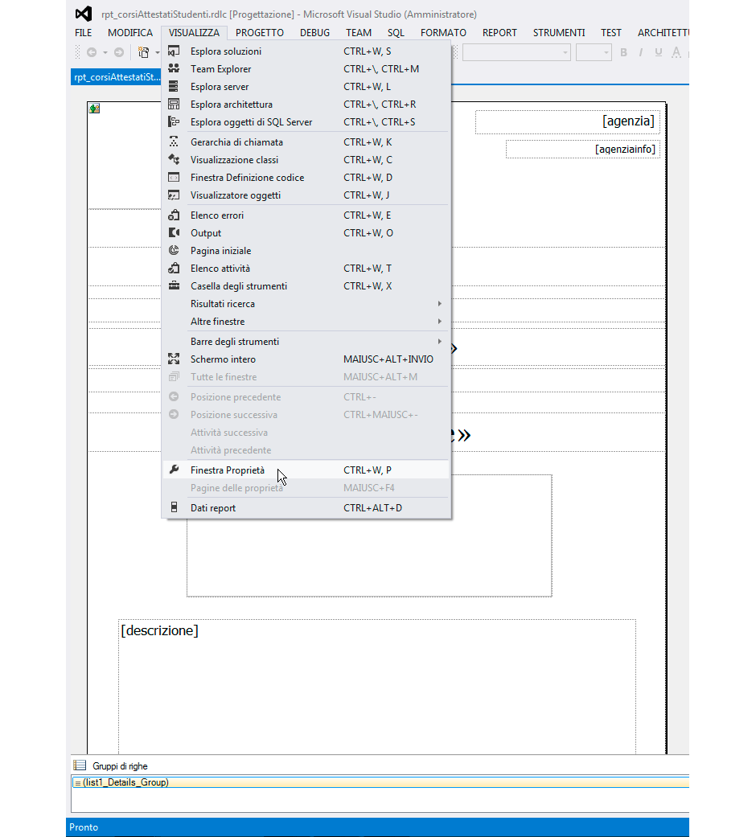Click the Schermo intero icon
The image size is (756, 837).
[x=174, y=359]
